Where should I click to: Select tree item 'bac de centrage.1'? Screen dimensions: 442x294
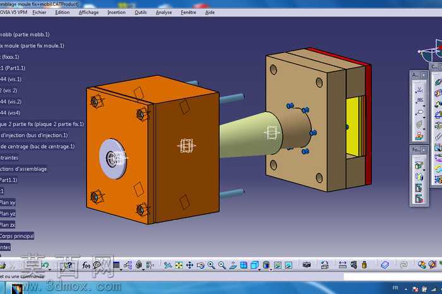(37, 147)
